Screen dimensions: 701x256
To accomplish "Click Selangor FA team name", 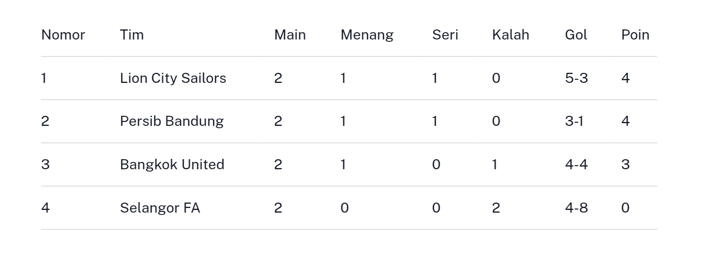I will [x=160, y=208].
